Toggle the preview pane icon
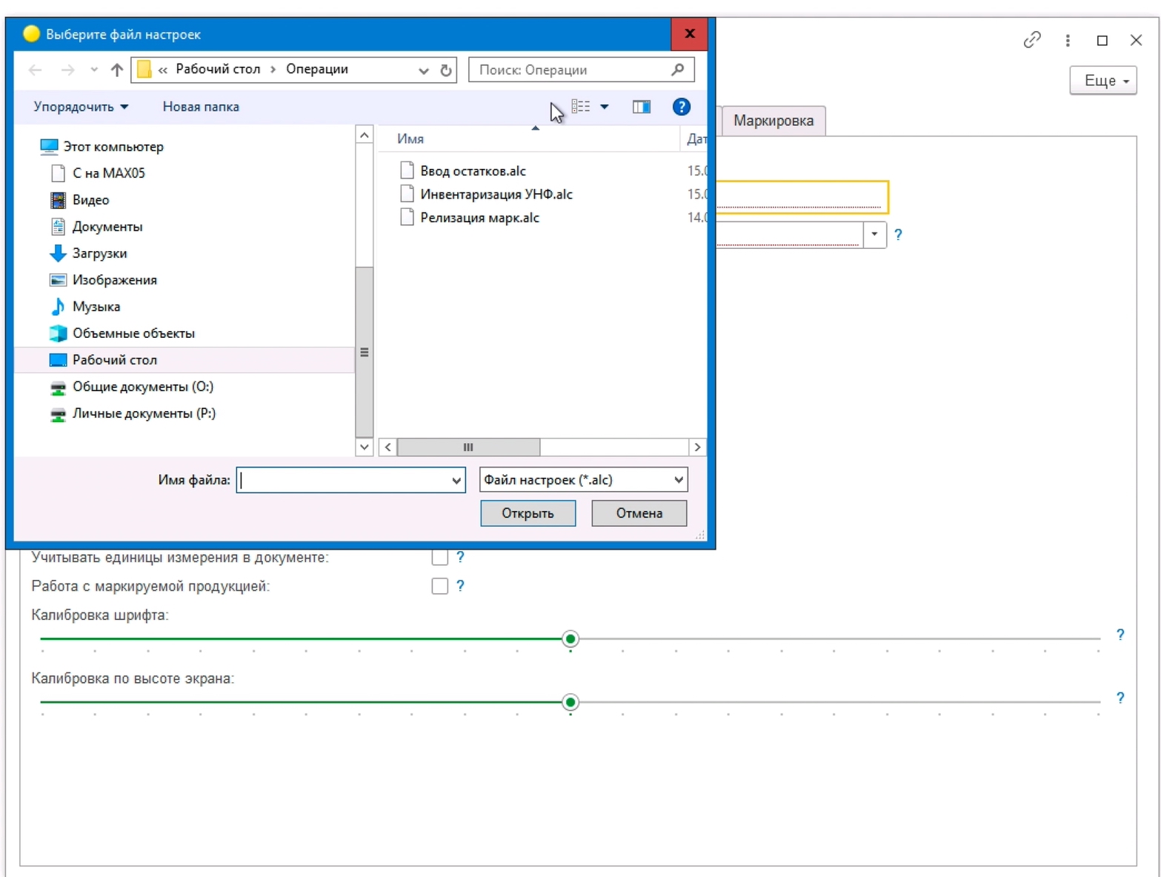 (642, 107)
